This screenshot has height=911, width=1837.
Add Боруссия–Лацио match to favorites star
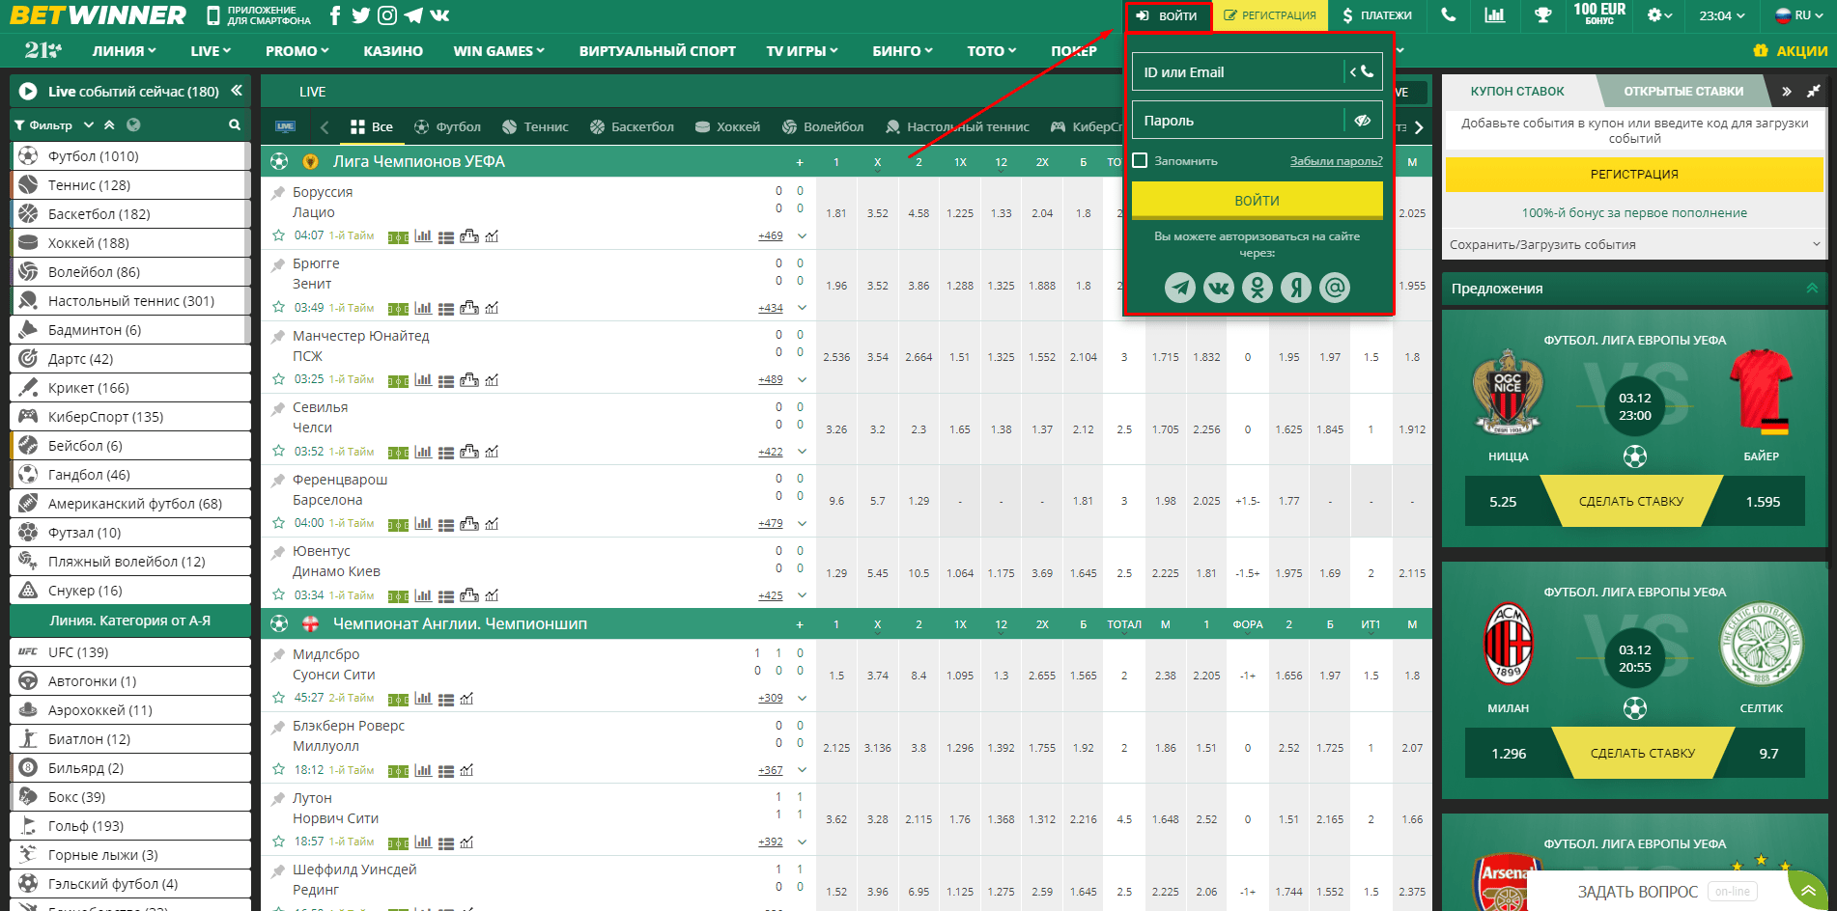click(x=279, y=235)
